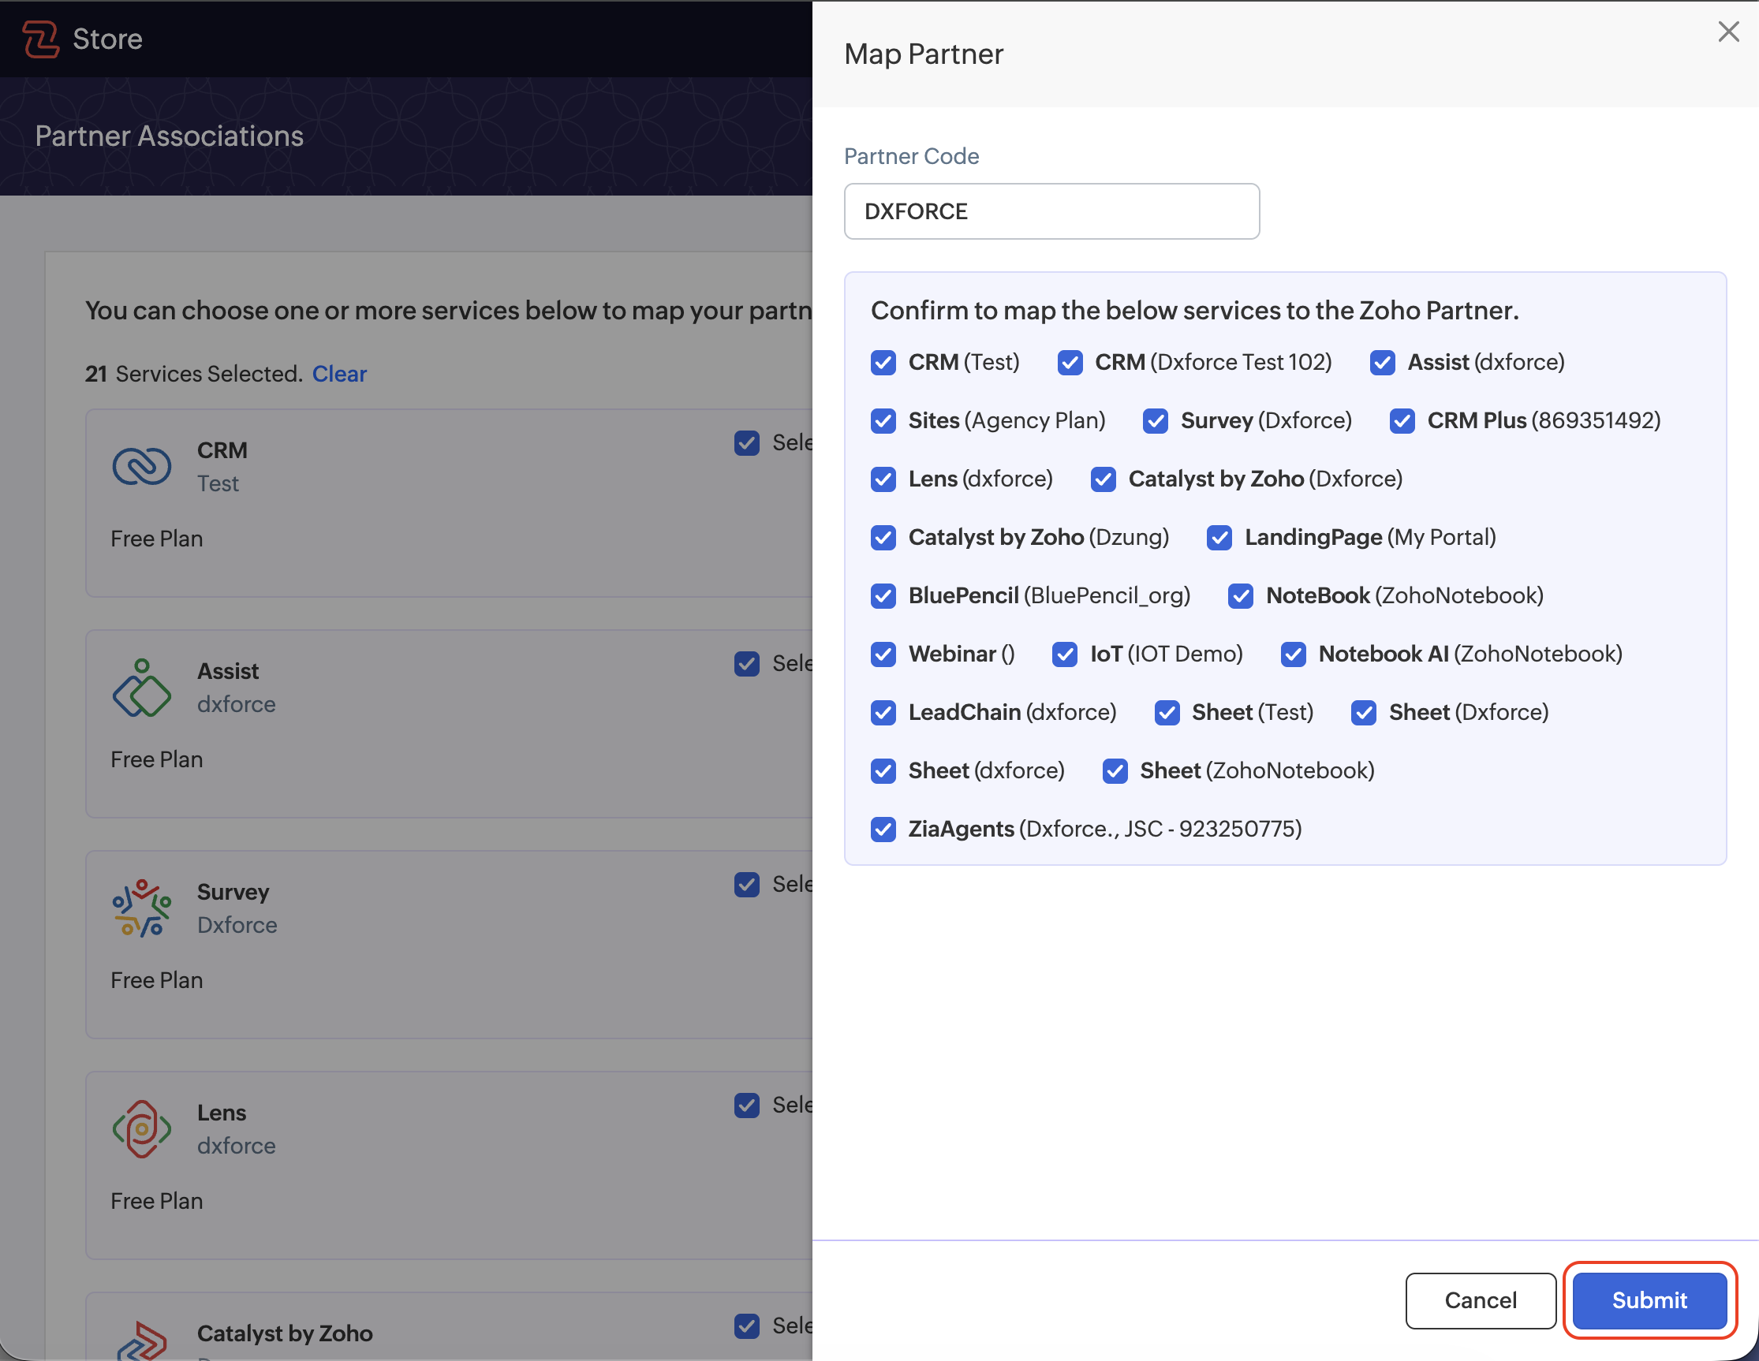Screen dimensions: 1759x1361
Task: Click the Zoho Store logo icon
Action: click(x=41, y=39)
